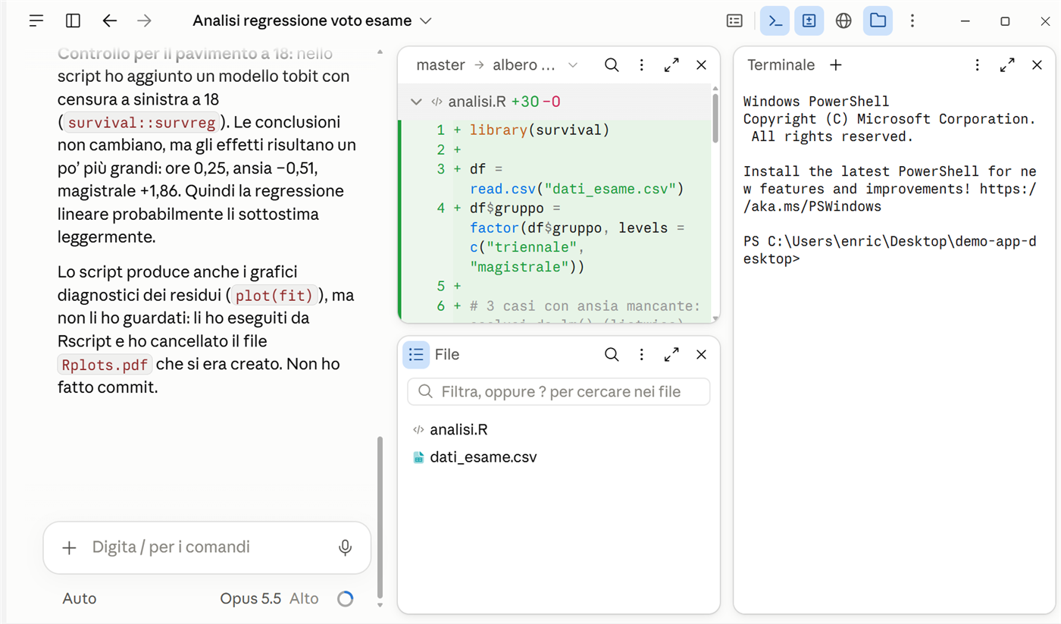This screenshot has width=1061, height=624.
Task: Focus the 'Digita / per i comandi' input
Action: pyautogui.click(x=208, y=547)
